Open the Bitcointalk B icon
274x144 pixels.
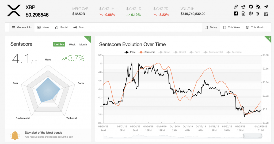(x=258, y=14)
